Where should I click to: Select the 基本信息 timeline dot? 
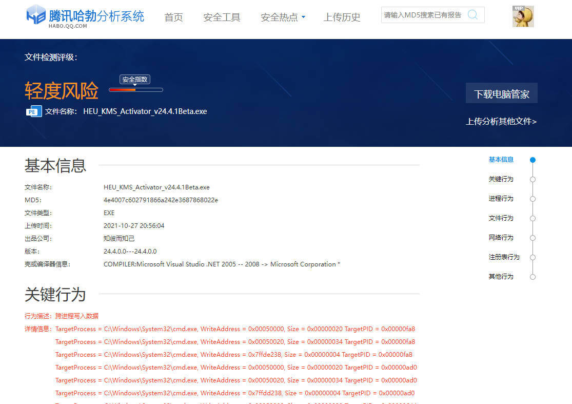coord(532,160)
